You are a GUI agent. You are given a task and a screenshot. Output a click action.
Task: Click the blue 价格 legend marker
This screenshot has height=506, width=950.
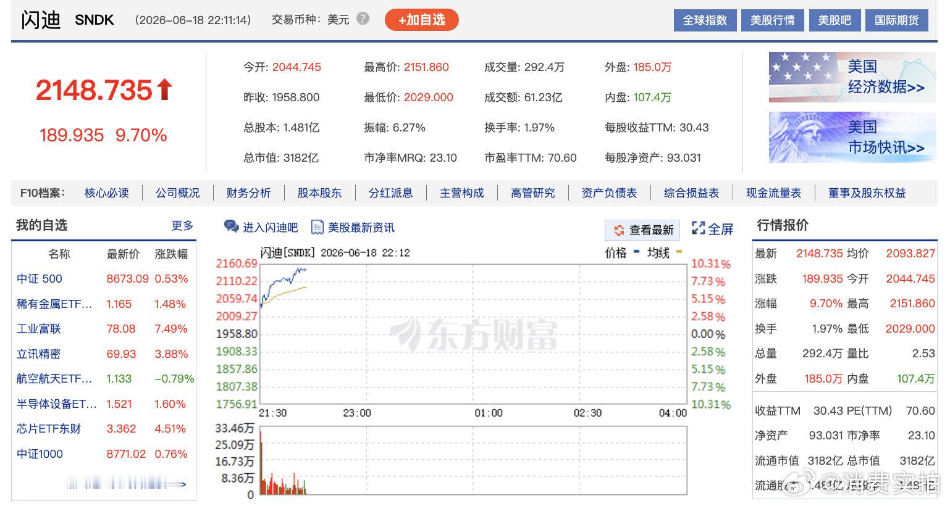pyautogui.click(x=636, y=252)
